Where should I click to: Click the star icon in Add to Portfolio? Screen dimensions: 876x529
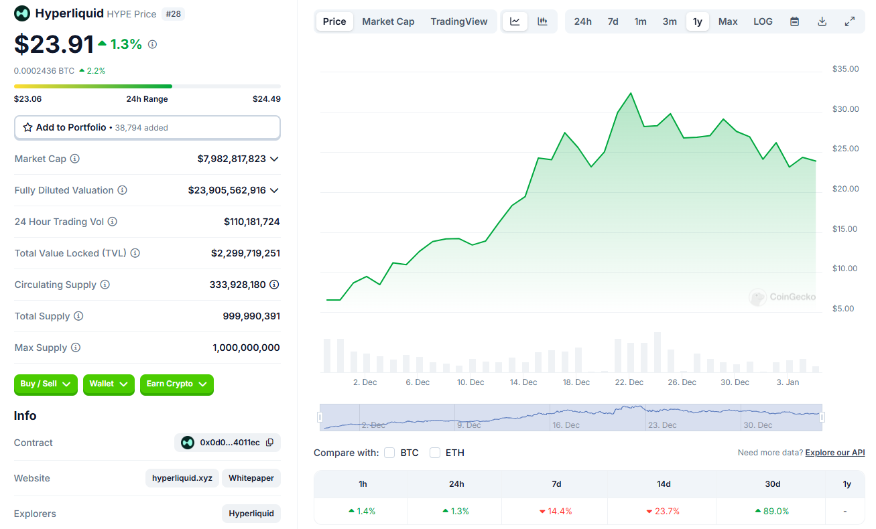pyautogui.click(x=27, y=127)
